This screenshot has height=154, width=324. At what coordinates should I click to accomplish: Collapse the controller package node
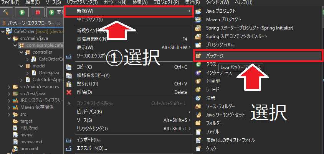22,52
